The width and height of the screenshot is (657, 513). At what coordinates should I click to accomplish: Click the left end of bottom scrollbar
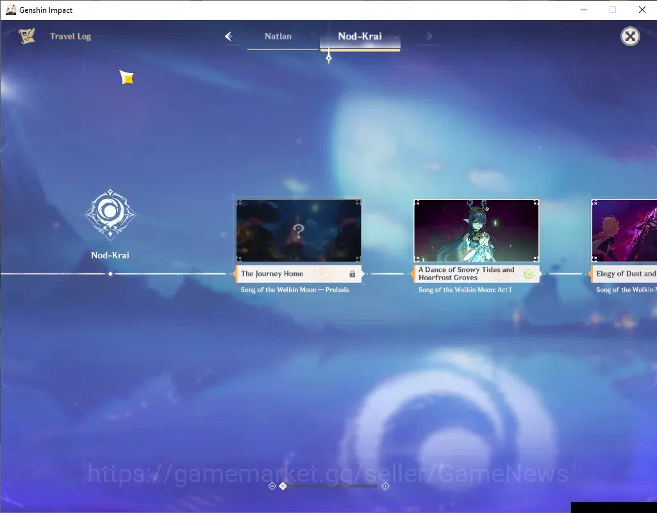[272, 486]
